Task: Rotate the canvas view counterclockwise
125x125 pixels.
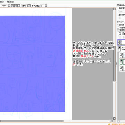Action: (x=12, y=6)
